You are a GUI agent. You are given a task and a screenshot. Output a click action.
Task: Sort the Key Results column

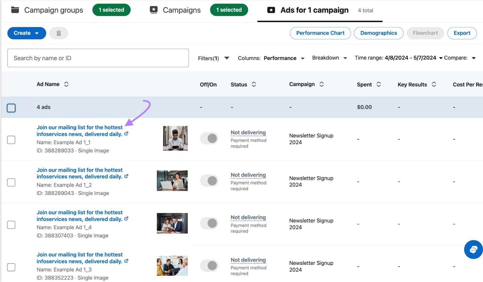coord(434,84)
